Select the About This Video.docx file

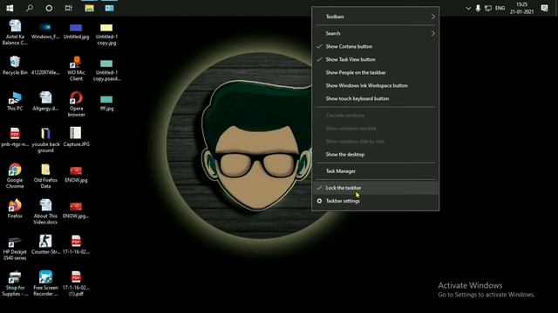pyautogui.click(x=45, y=212)
